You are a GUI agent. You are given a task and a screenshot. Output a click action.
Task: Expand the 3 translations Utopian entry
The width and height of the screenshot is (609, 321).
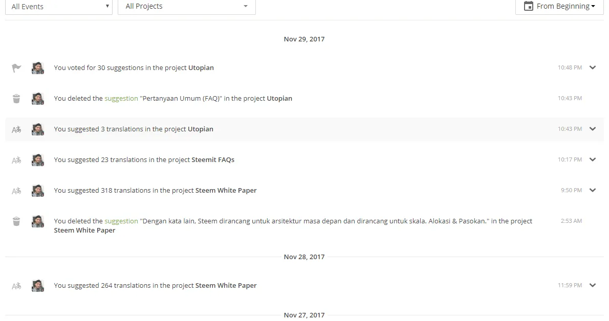point(592,129)
